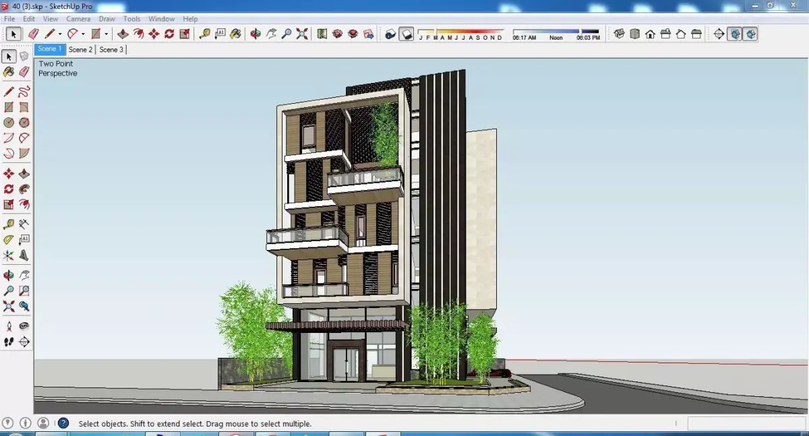This screenshot has height=436, width=809.
Task: Toggle Show/Hide Shadows button
Action: (x=407, y=34)
